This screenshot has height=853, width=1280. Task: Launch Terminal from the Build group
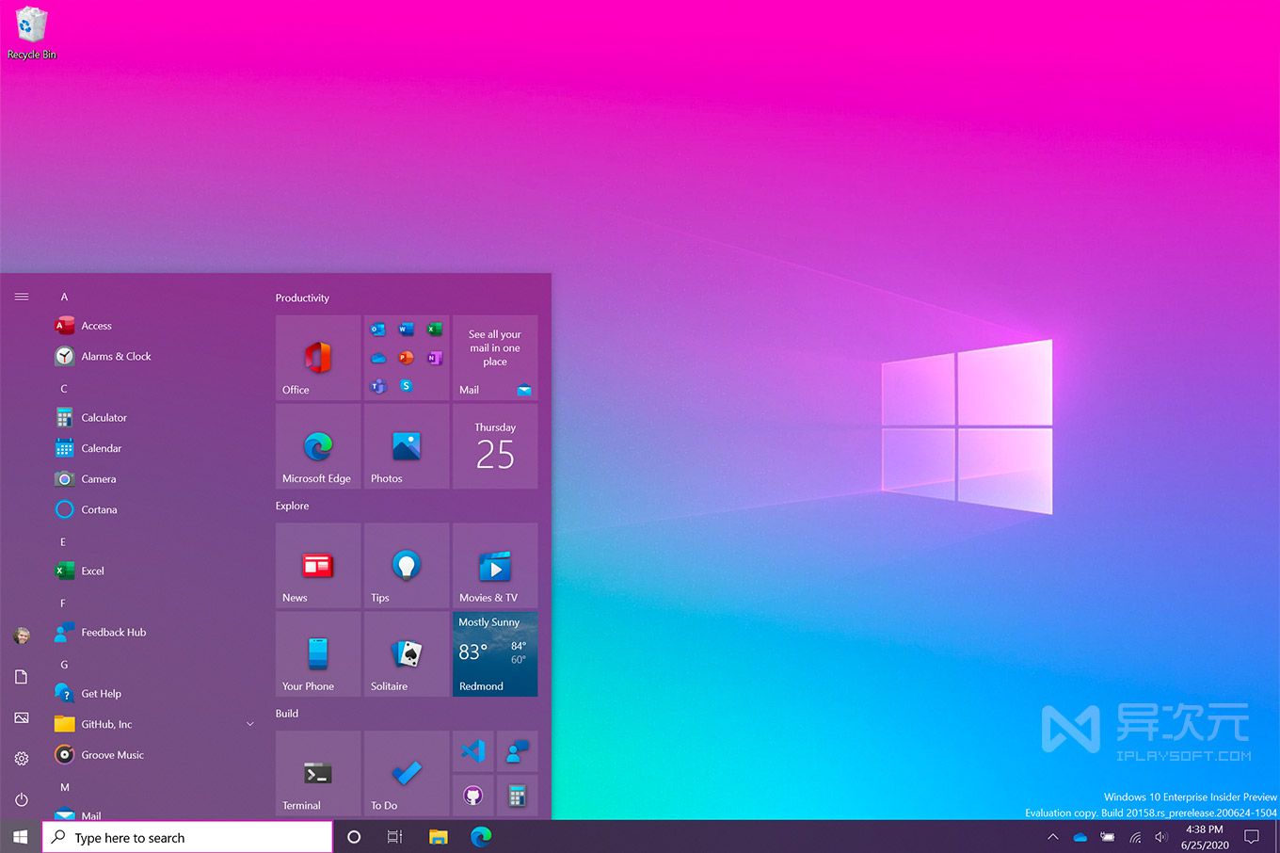coord(317,772)
